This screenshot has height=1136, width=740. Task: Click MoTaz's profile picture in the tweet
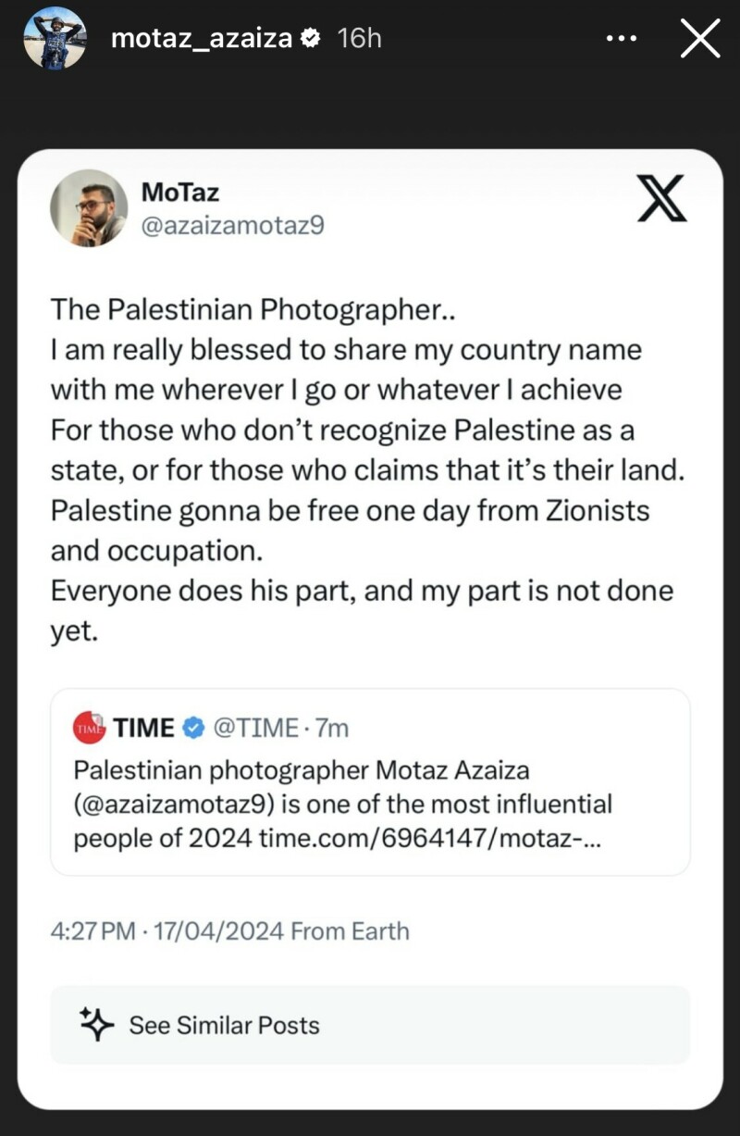(x=90, y=208)
